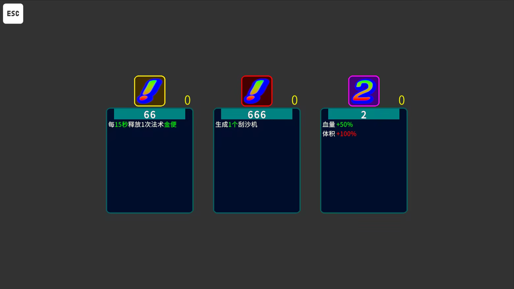
Task: Select the red-framed exclamation icon
Action: (x=257, y=91)
